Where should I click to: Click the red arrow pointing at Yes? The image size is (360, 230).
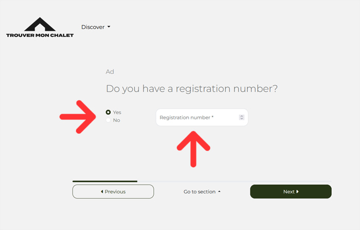point(78,117)
